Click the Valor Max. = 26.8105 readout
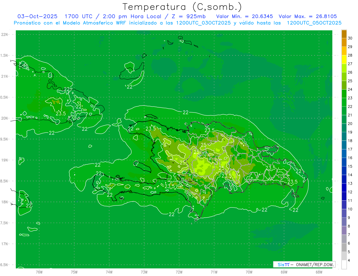The height and width of the screenshot is (276, 358). point(308,16)
